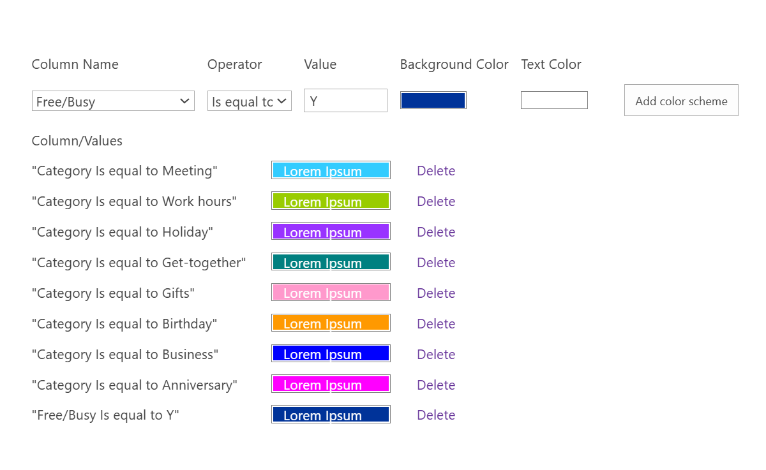766x470 pixels.
Task: Delete the Holiday color scheme
Action: 436,232
